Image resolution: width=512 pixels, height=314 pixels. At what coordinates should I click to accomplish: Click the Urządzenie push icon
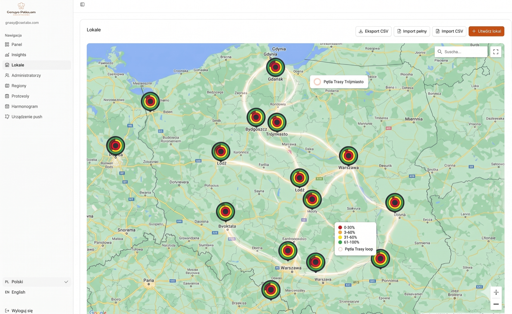pos(7,117)
